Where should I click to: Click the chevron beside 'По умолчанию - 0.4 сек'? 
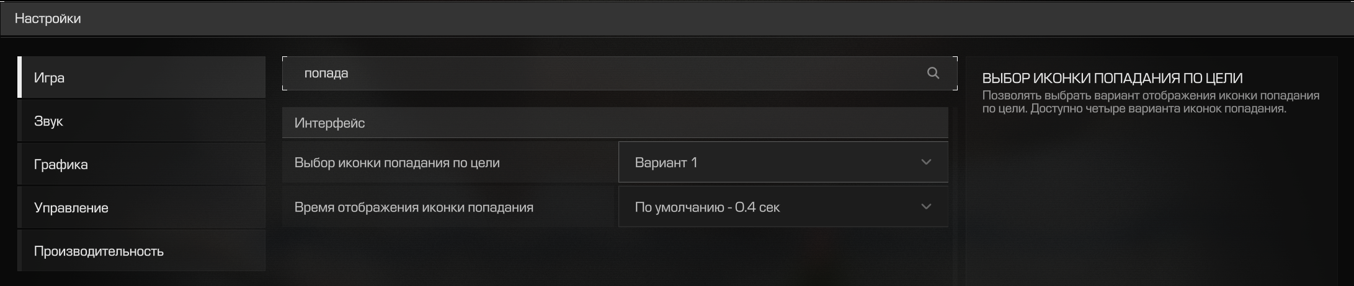click(926, 207)
